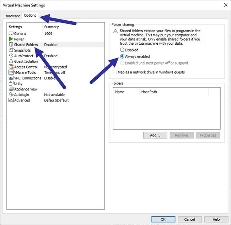Image resolution: width=231 pixels, height=225 pixels.
Task: Click the Properties button
Action: pyautogui.click(x=208, y=135)
